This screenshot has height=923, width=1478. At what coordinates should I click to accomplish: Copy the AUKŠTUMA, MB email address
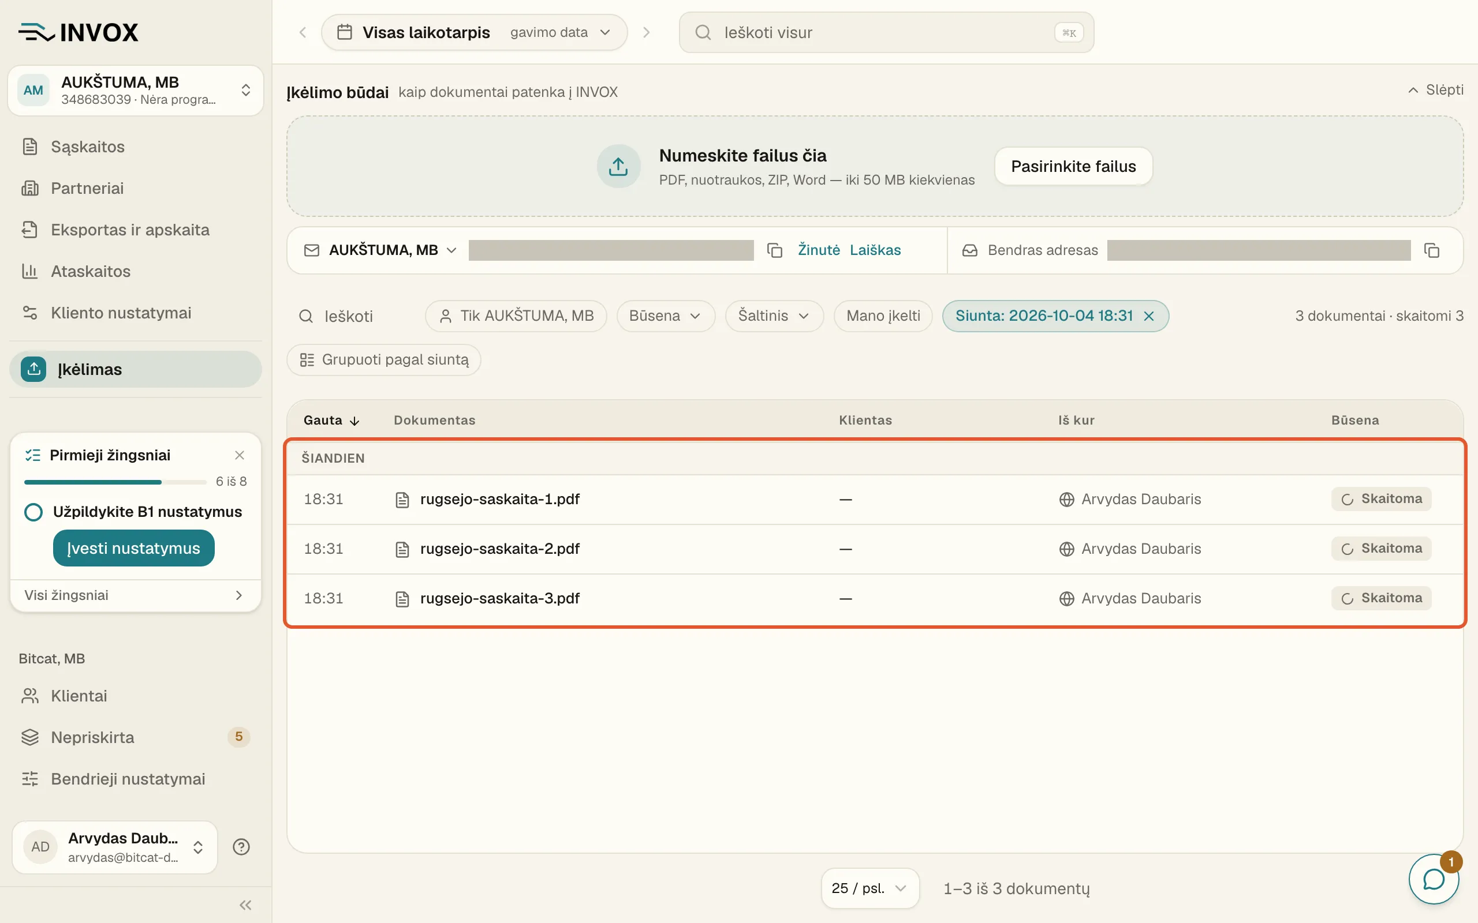(774, 250)
